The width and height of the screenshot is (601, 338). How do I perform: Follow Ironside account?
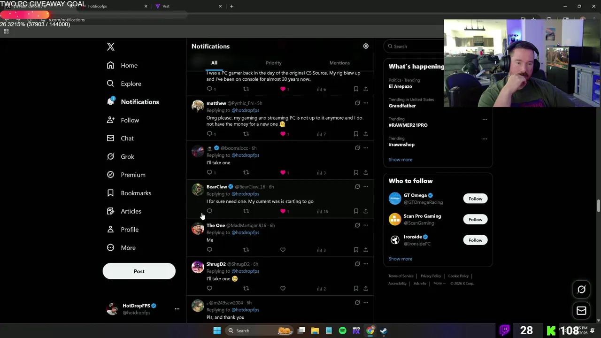point(475,240)
